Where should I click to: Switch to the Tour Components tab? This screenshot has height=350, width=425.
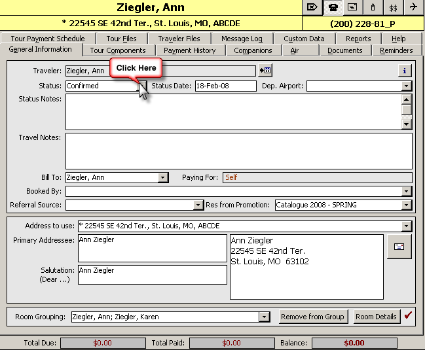pos(119,50)
